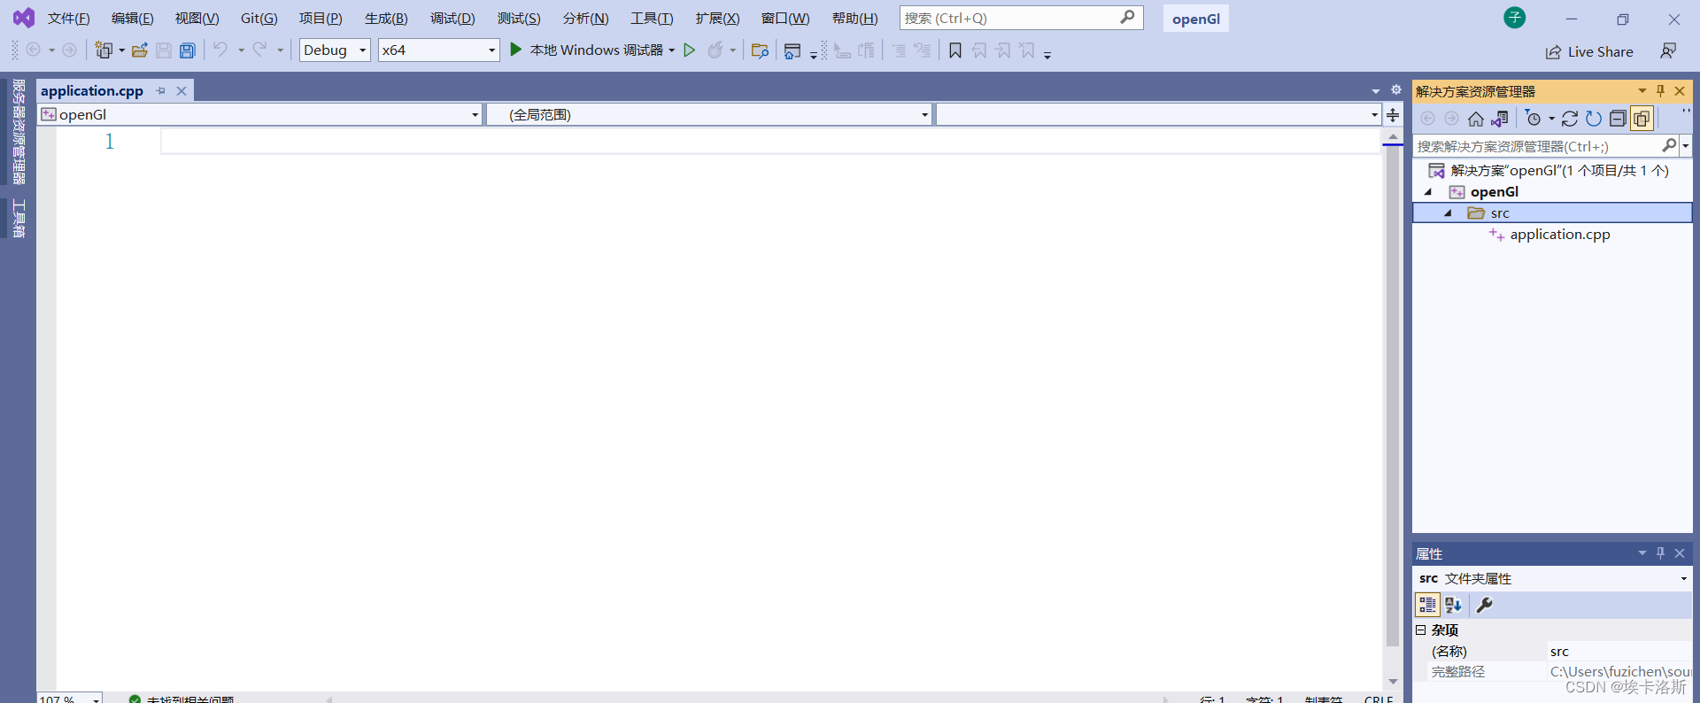
Task: Click the save all toolbar icon
Action: click(188, 50)
